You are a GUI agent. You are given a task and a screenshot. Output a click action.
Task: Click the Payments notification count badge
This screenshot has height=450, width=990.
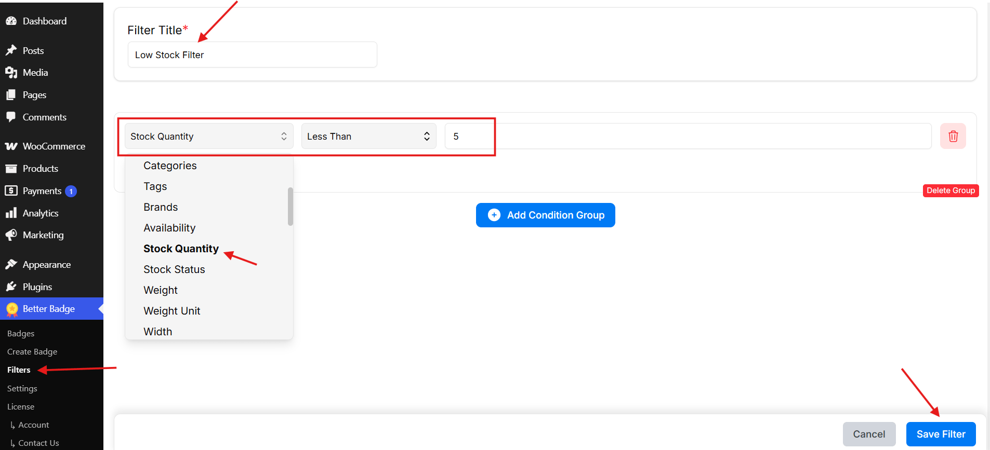click(71, 192)
